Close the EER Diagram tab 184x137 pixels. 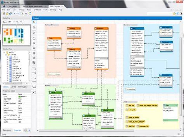pyautogui.click(x=62, y=7)
